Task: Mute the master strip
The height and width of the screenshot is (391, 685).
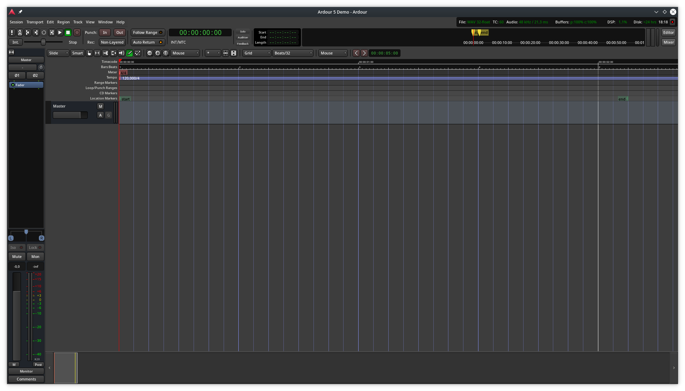Action: pos(17,257)
